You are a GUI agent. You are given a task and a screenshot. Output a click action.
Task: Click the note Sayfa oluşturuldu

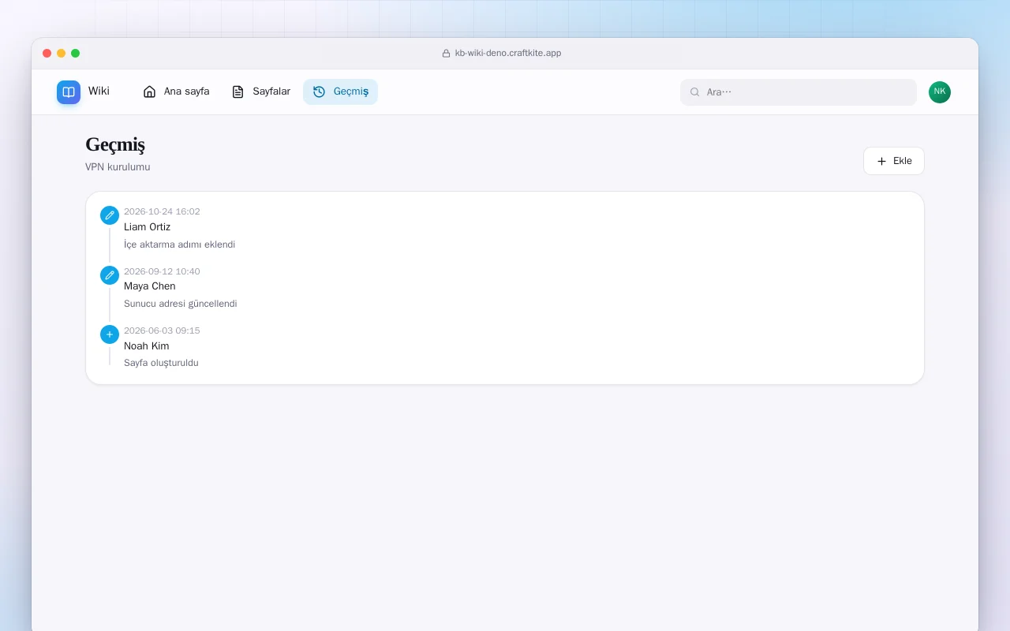click(161, 363)
